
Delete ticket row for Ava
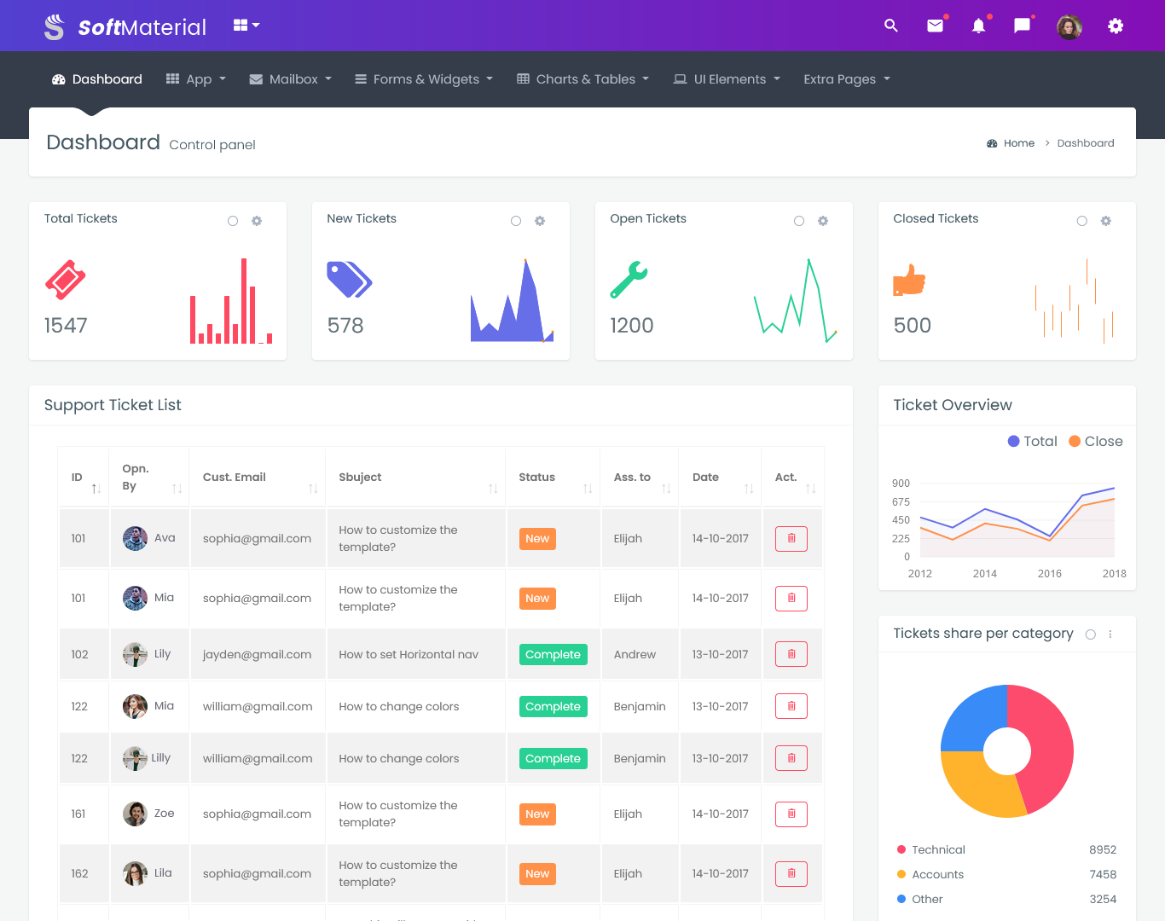pos(791,539)
